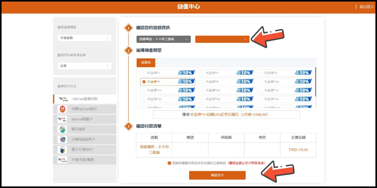Pick the 代金券*8 radio option
Screen dimensions: 377x188
(202, 82)
